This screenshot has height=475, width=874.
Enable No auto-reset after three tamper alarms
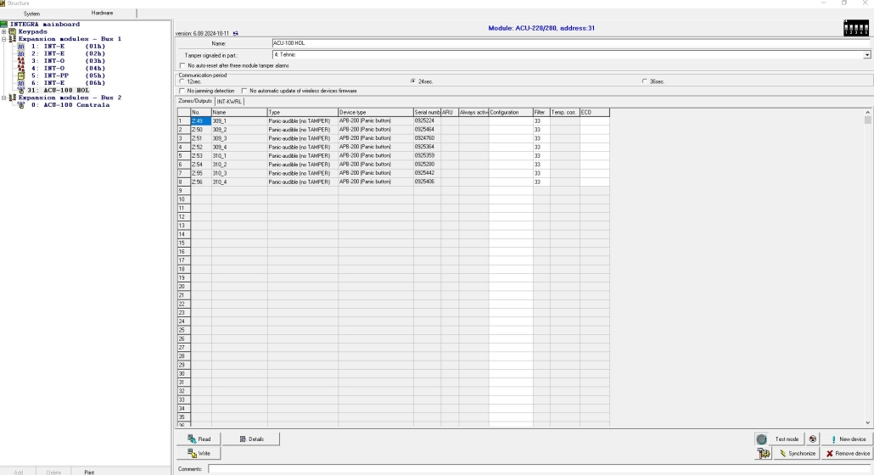[182, 65]
